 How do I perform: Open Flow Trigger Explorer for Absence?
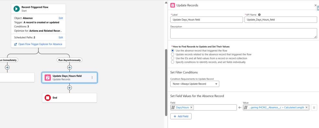click(40, 44)
